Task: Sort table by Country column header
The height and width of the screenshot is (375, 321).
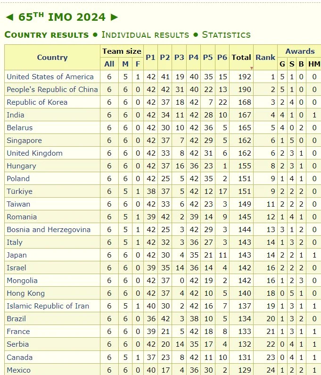Action: pyautogui.click(x=52, y=58)
